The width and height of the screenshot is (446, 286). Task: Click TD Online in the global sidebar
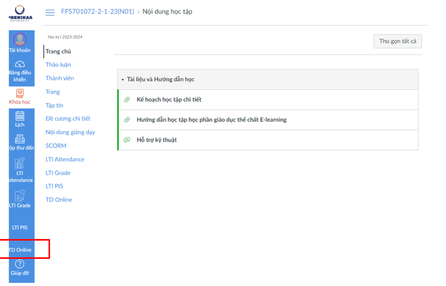tap(20, 250)
